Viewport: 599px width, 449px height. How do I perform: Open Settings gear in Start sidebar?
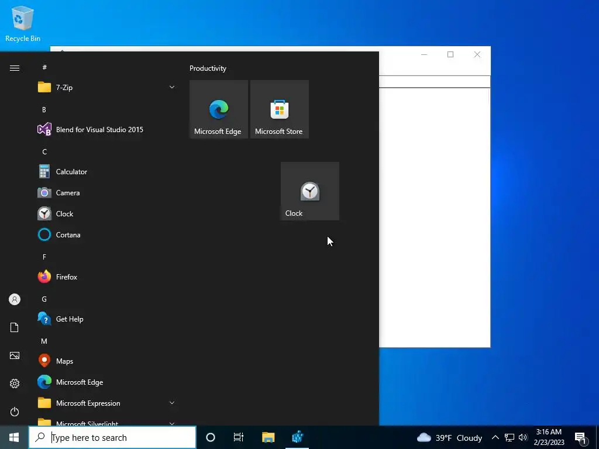point(15,384)
